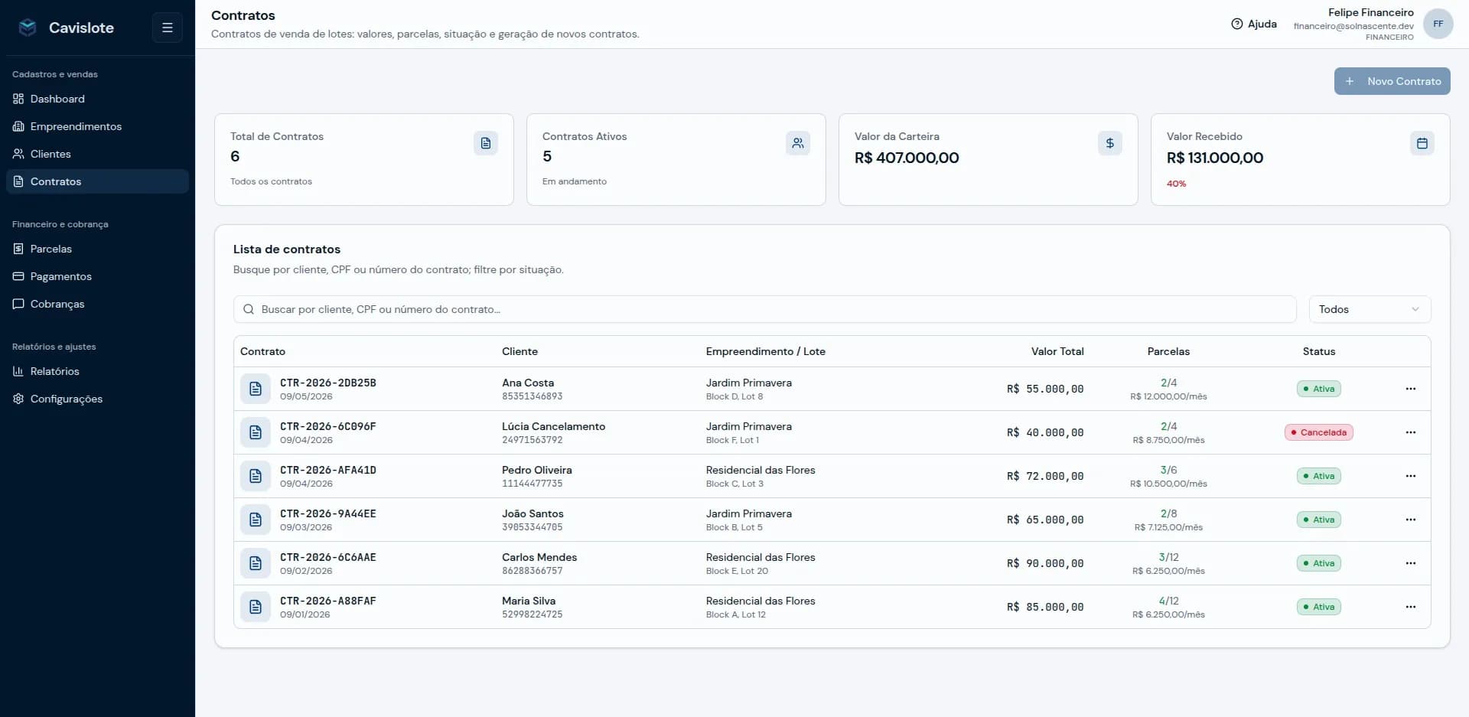Open Parcelas in the sidebar
The image size is (1469, 717).
click(97, 249)
